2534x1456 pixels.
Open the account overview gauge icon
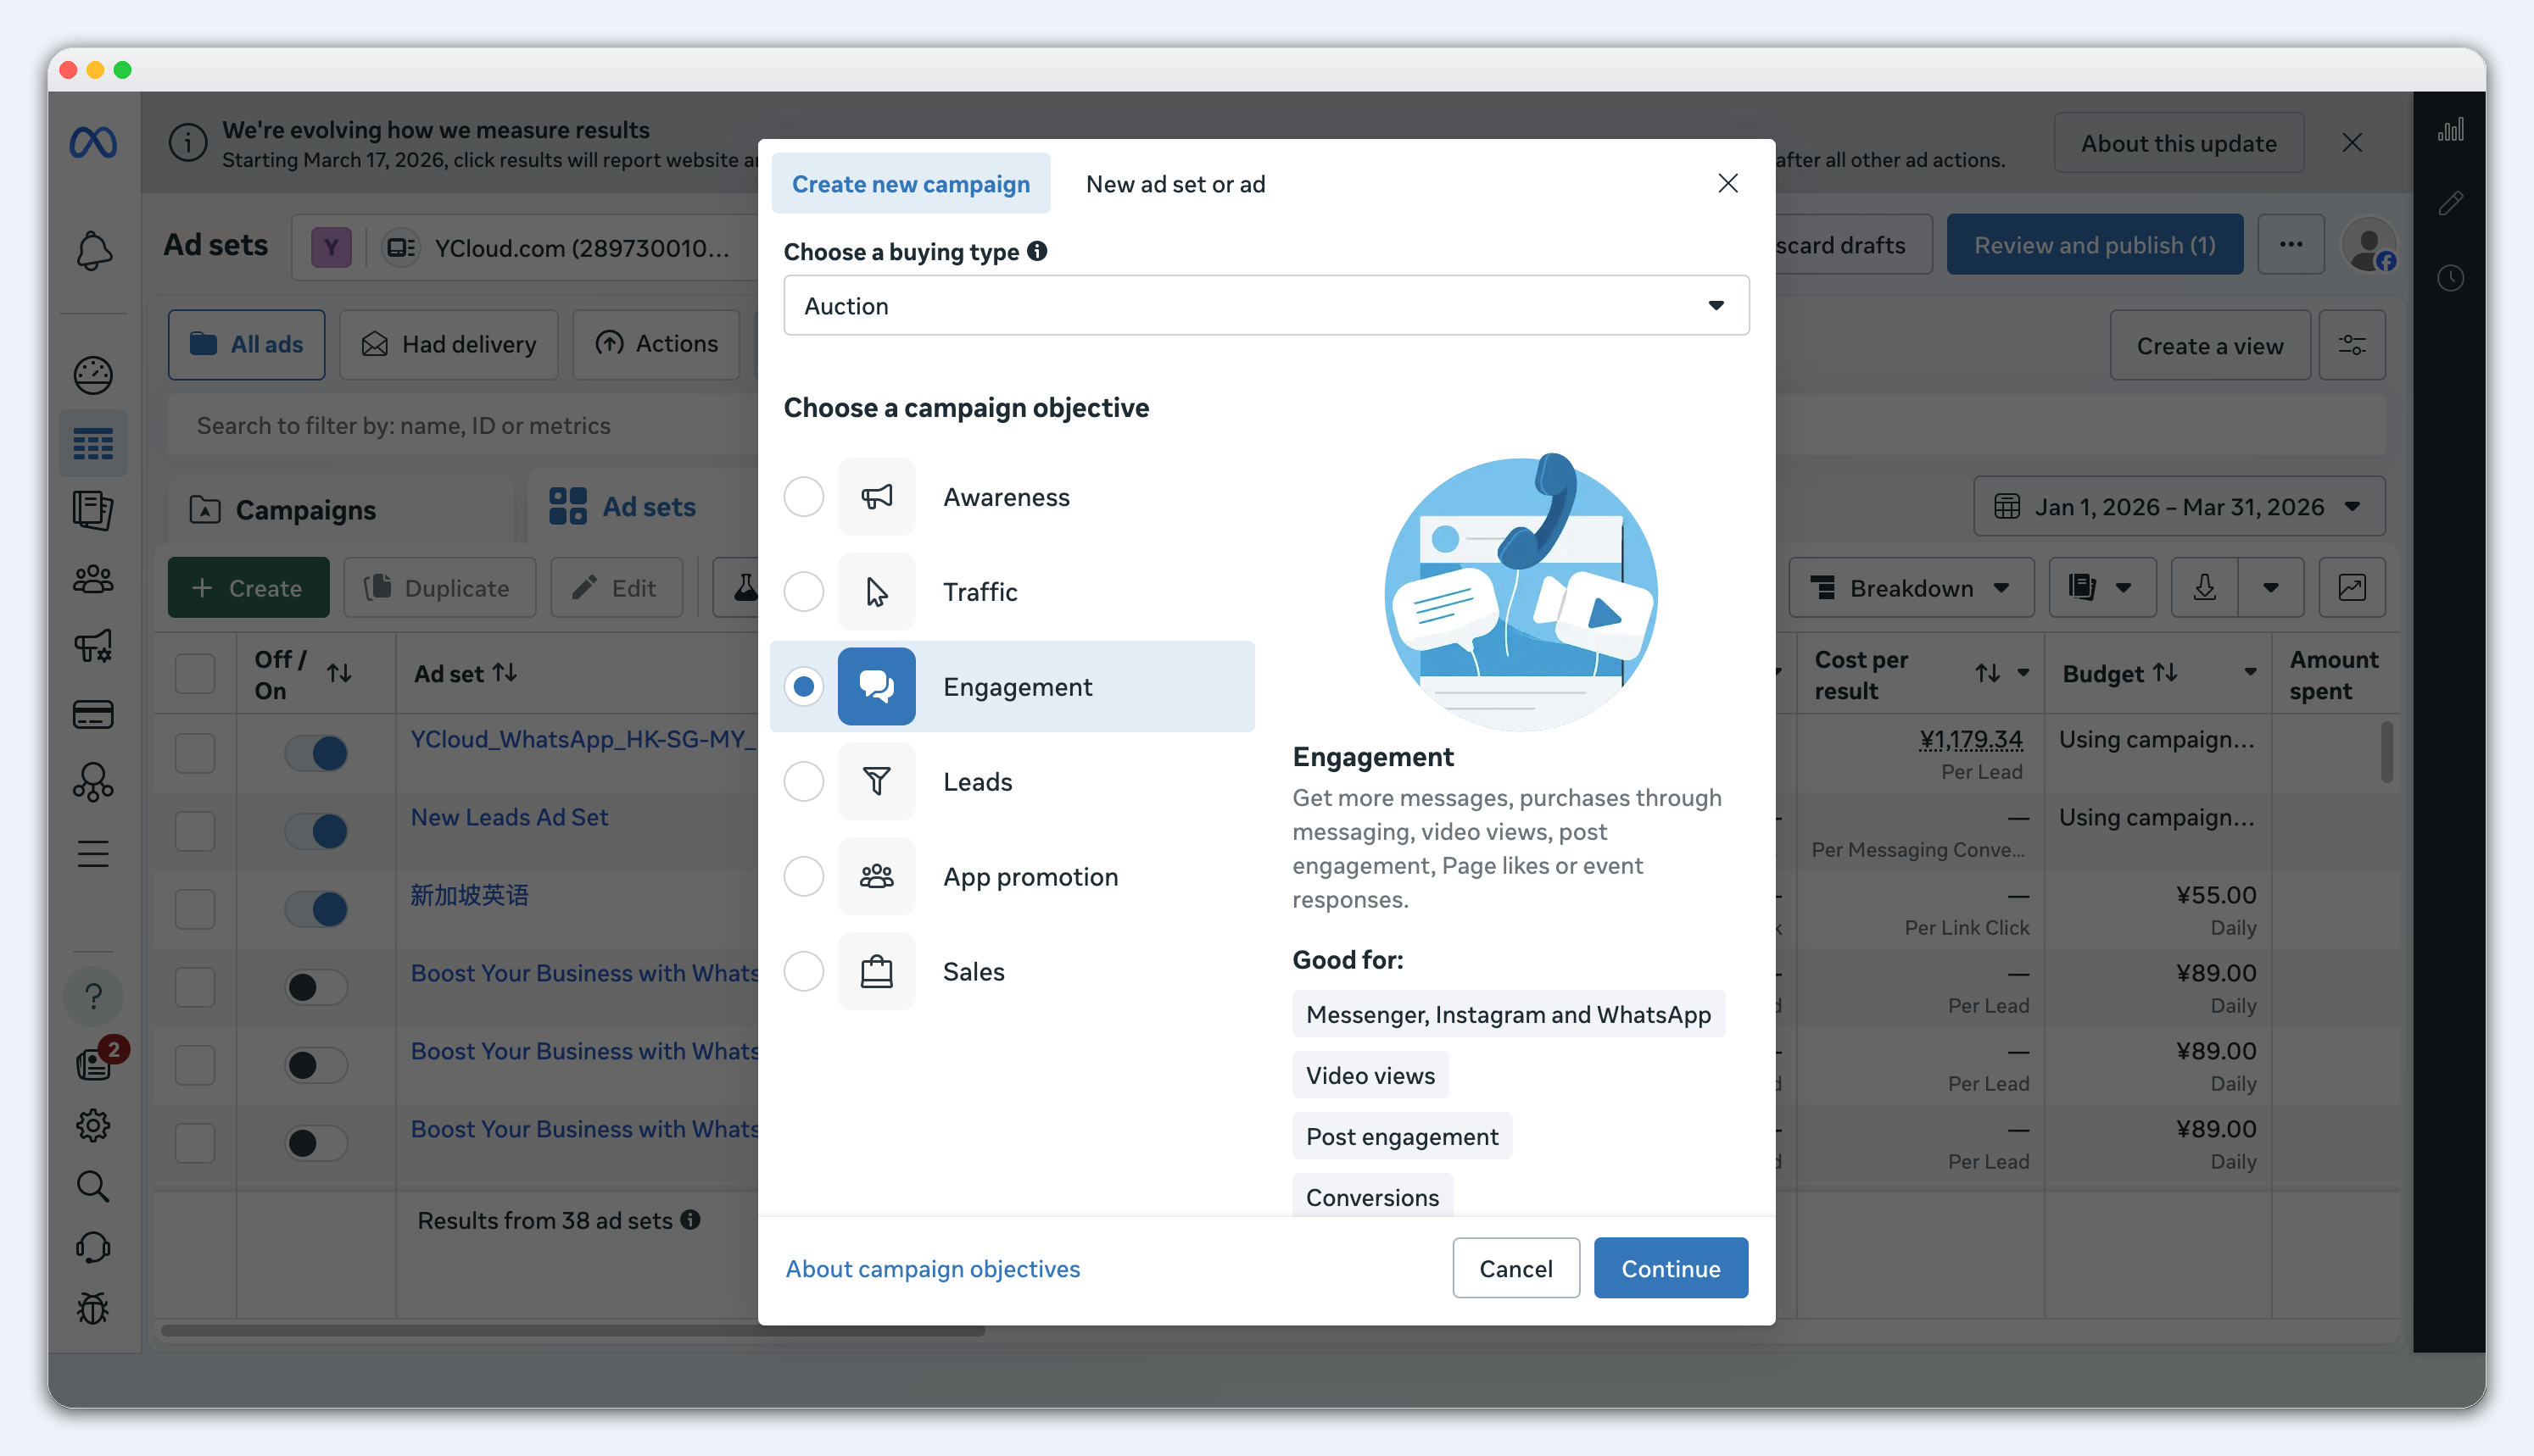93,375
